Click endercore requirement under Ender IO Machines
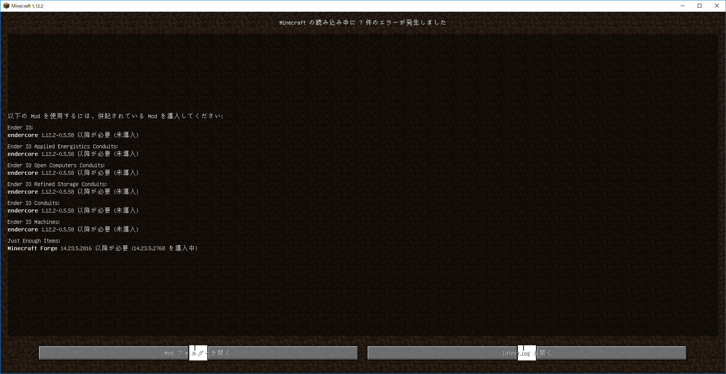The image size is (726, 374). tap(73, 229)
